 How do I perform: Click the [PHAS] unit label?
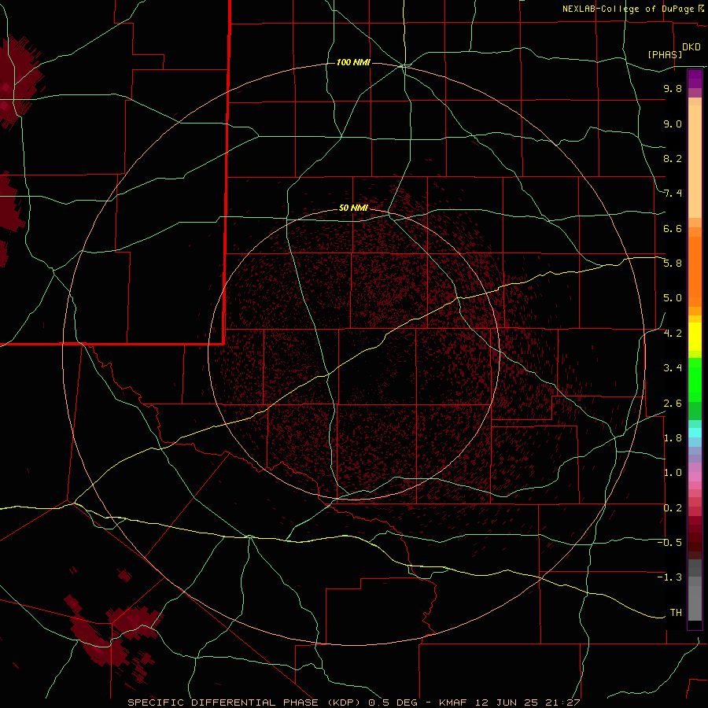[x=665, y=54]
